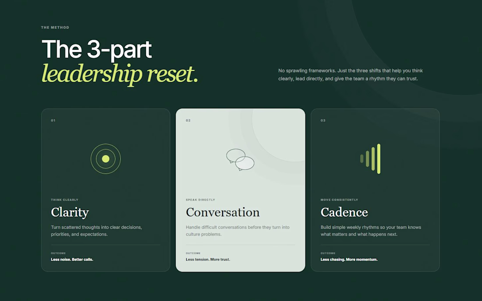Image resolution: width=482 pixels, height=301 pixels.
Task: Click the Clarity target circle icon
Action: [106, 159]
